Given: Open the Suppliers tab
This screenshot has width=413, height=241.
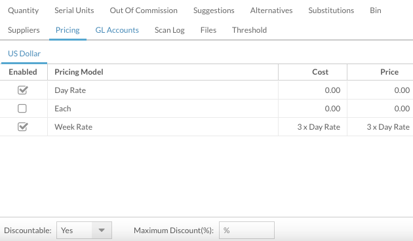Looking at the screenshot, I should click(24, 30).
